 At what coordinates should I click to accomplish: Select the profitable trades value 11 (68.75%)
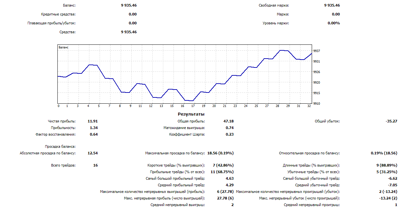pyautogui.click(x=222, y=172)
